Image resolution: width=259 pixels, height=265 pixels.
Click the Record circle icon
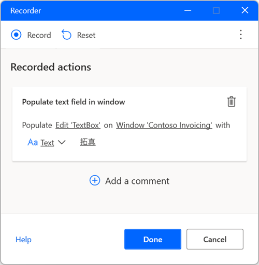[x=16, y=35]
